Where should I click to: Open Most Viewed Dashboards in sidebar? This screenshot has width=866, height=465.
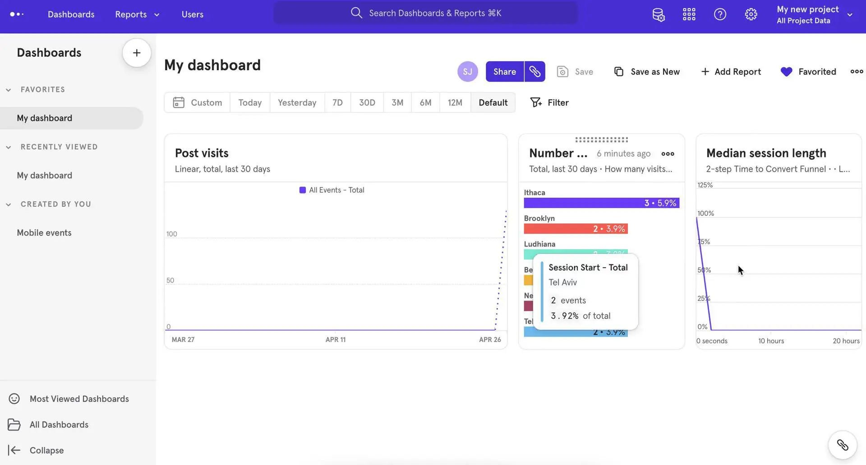tap(79, 398)
